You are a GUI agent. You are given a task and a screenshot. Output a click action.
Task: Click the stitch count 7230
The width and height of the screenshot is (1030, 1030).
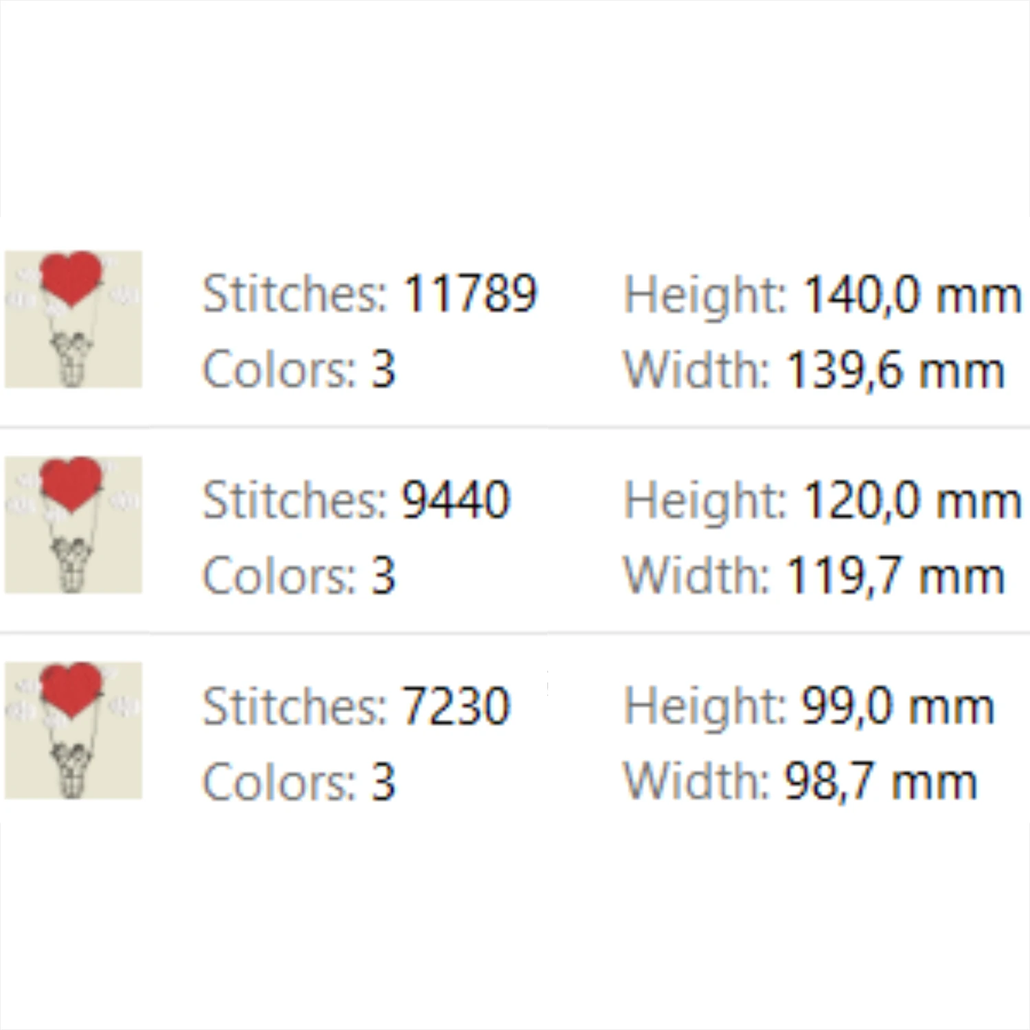coord(457,705)
